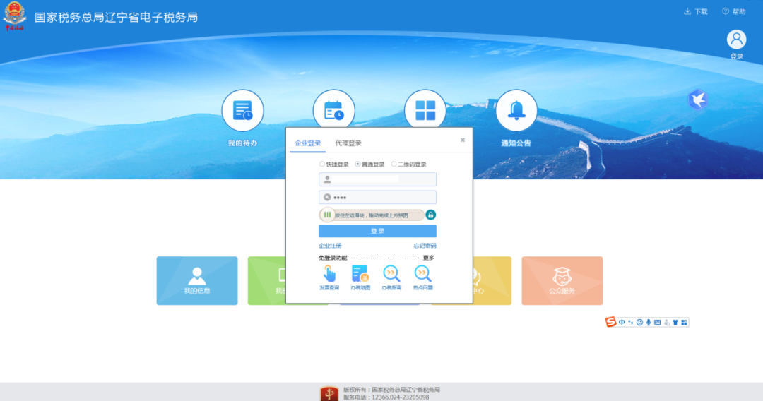Click the username input field
763x401 pixels.
point(377,179)
